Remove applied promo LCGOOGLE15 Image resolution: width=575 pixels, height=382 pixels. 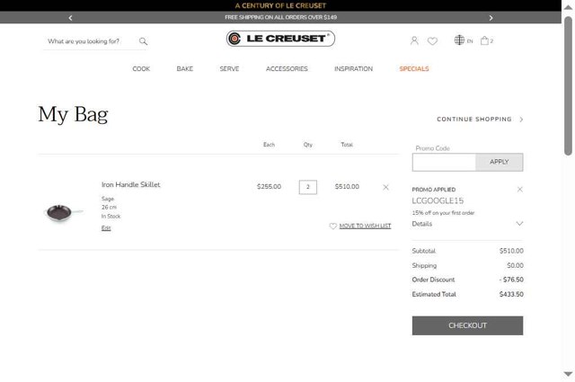(x=519, y=190)
